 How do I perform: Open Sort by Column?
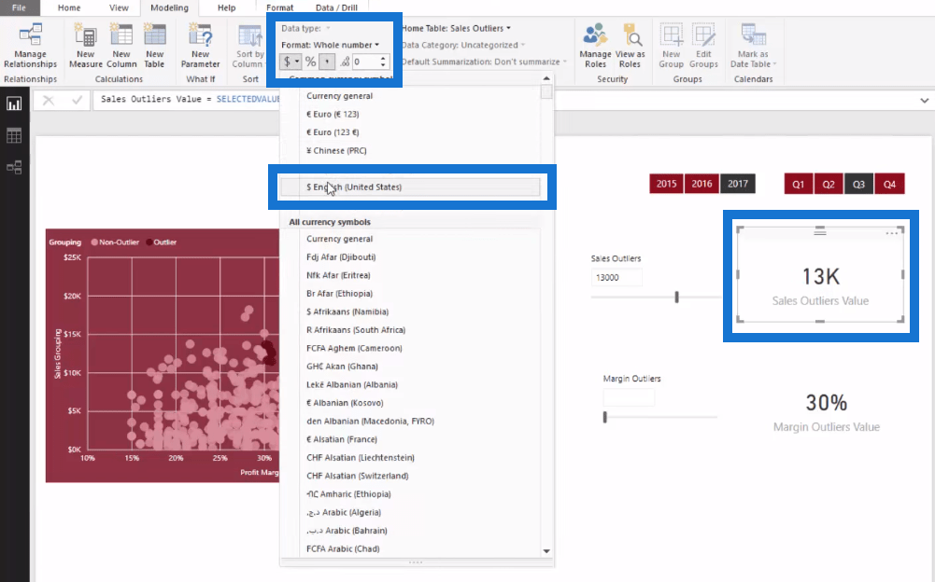(248, 46)
